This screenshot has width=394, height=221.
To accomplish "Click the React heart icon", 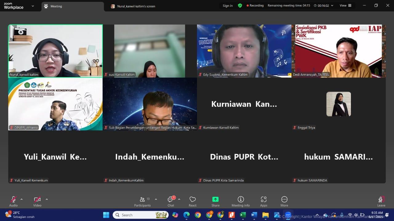I will (x=193, y=201).
